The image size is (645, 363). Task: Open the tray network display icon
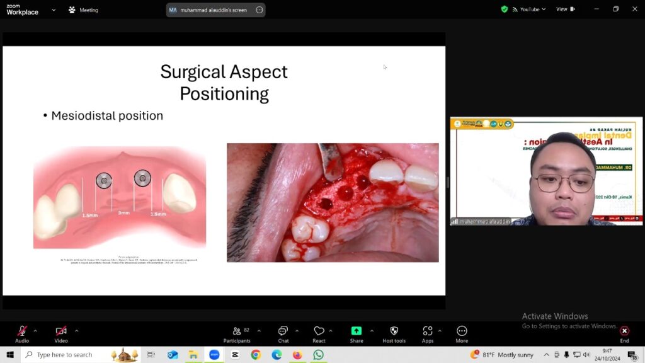(577, 355)
